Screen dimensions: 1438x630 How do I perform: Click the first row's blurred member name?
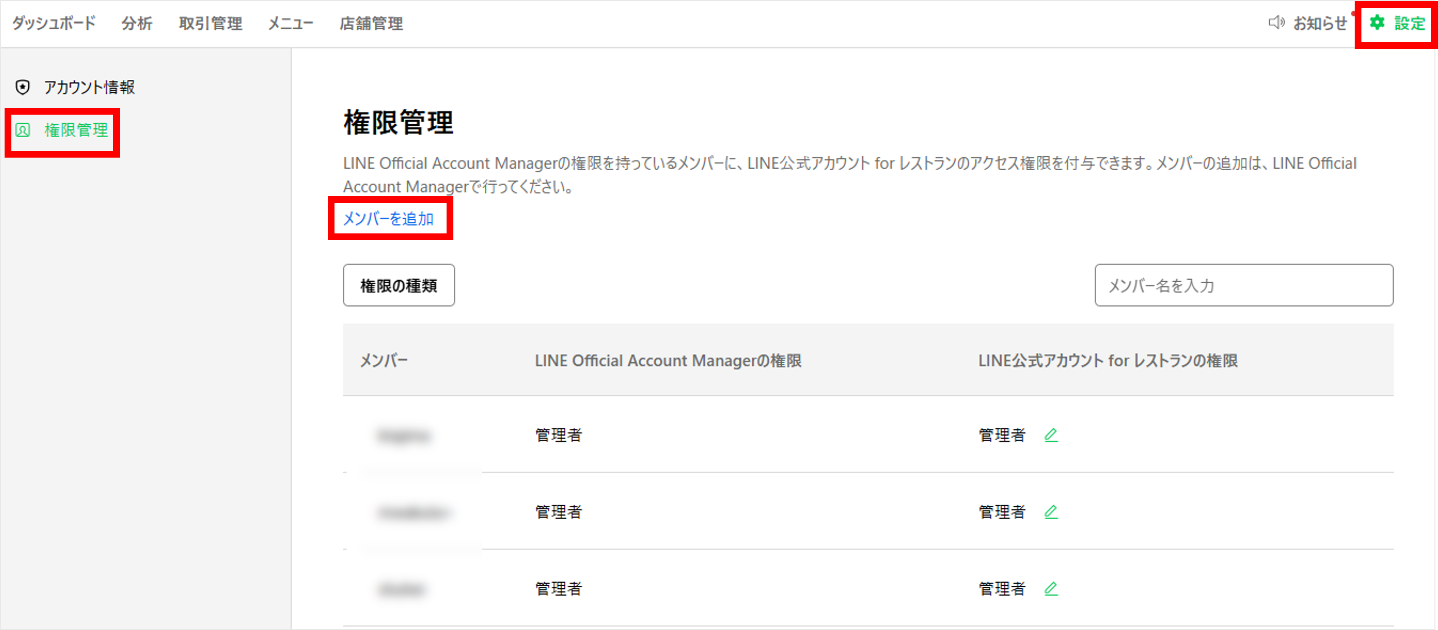click(x=404, y=435)
